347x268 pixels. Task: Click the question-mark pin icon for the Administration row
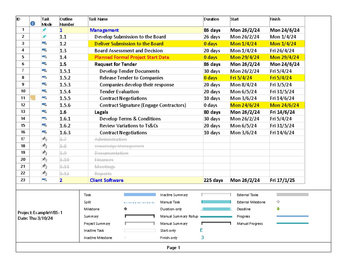point(44,139)
